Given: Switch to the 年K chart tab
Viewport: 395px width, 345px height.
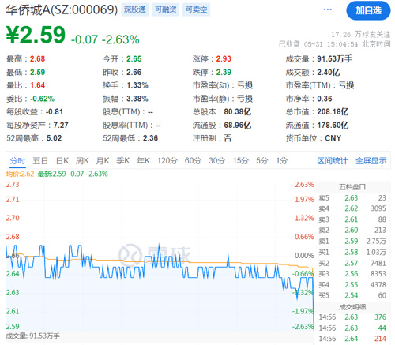Looking at the screenshot, I should [143, 160].
